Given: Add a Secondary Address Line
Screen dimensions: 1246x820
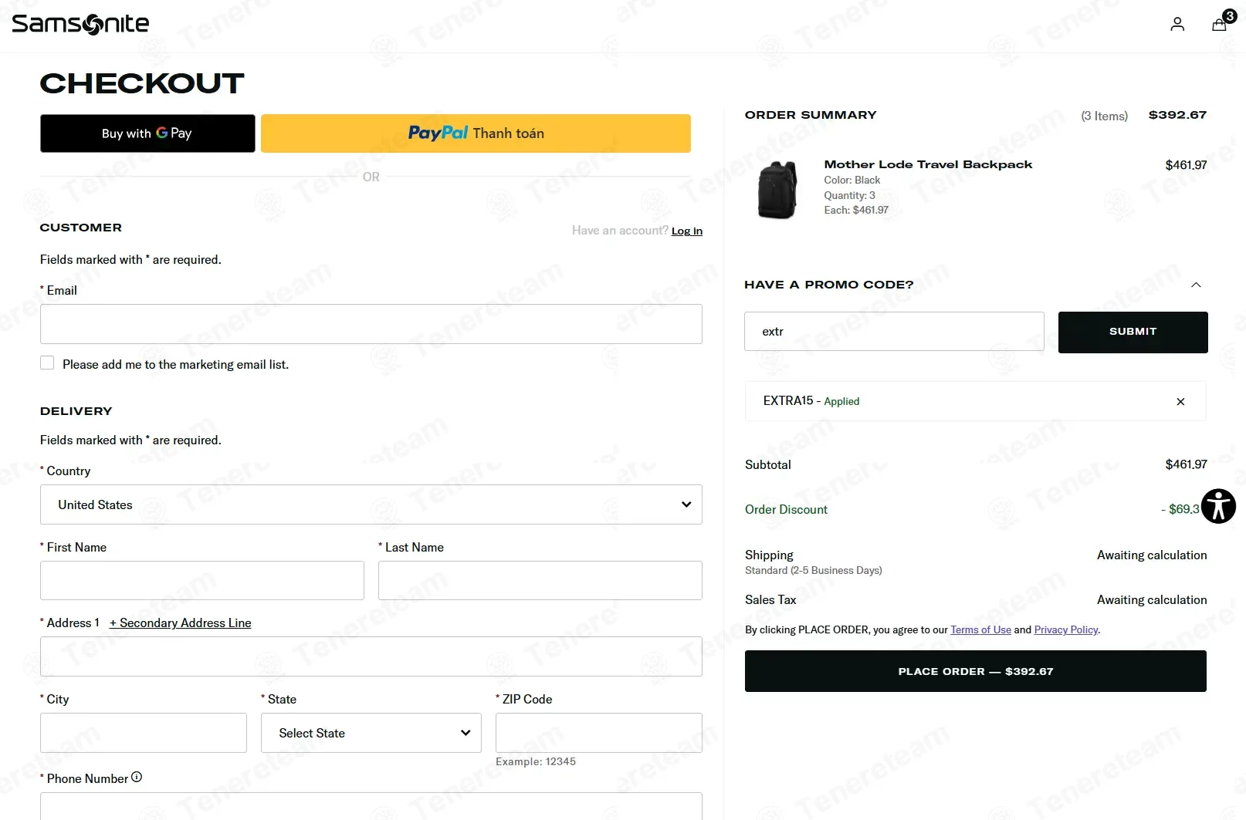Looking at the screenshot, I should (180, 623).
